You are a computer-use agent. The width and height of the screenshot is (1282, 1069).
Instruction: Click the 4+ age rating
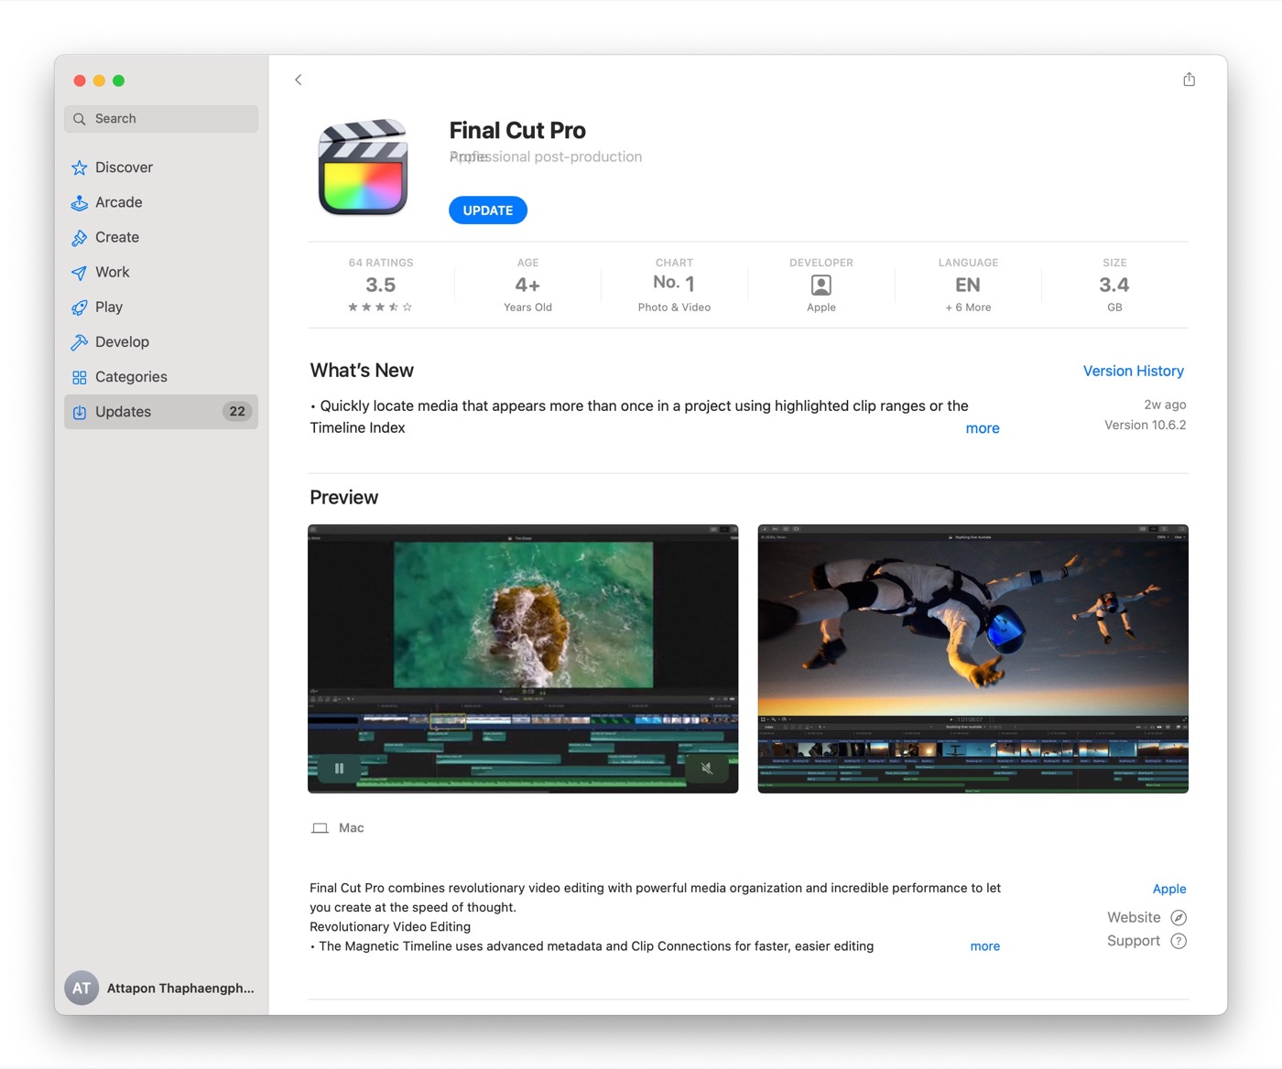[527, 285]
